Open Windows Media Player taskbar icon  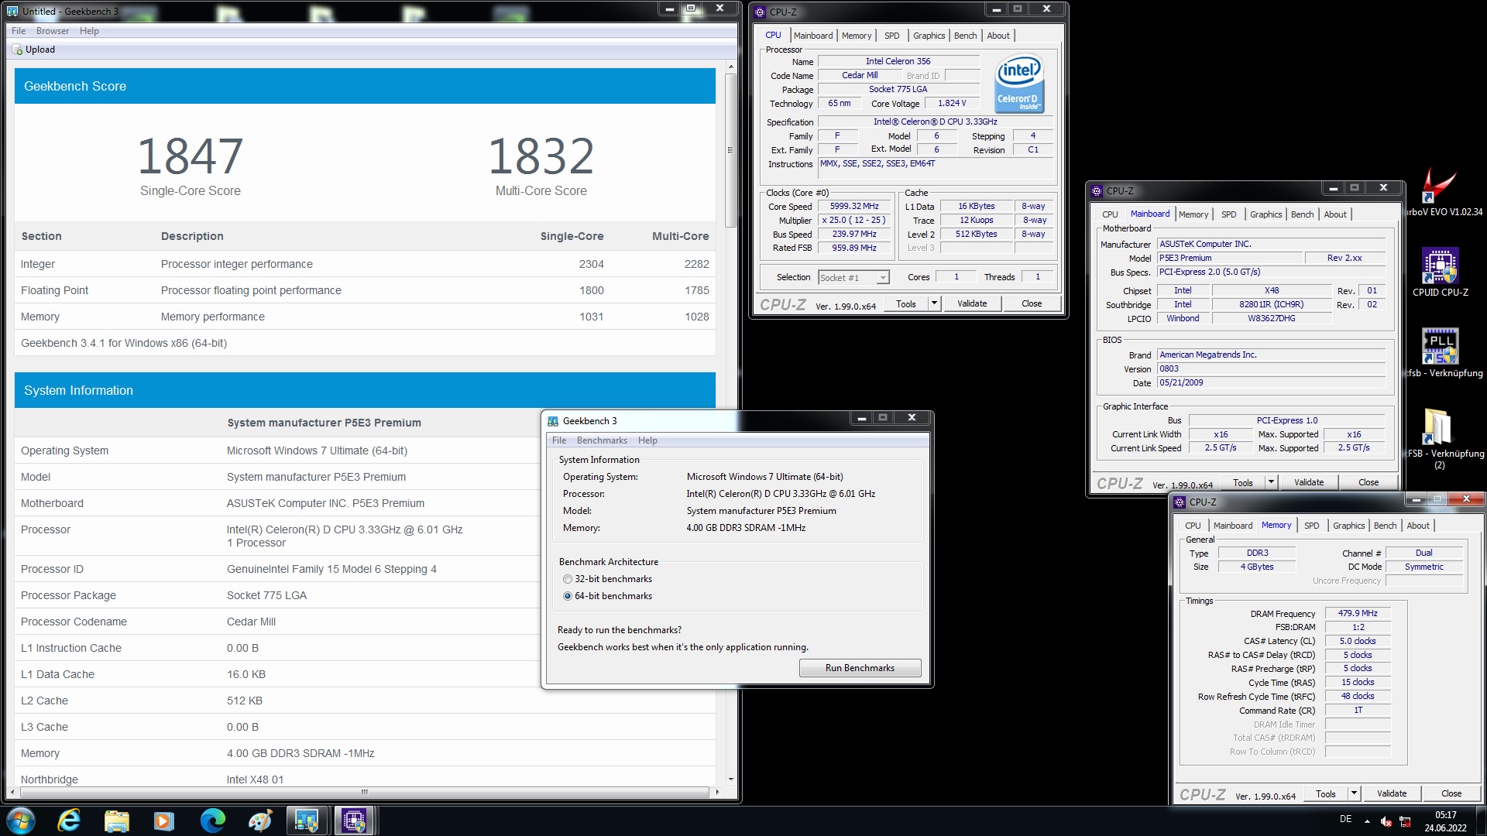[x=164, y=821]
